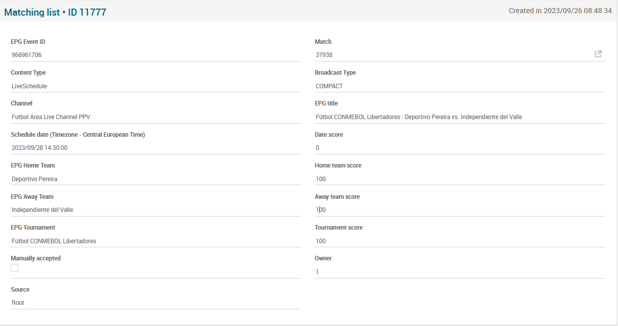This screenshot has width=618, height=326.
Task: Click the EPG Event ID field
Action: [x=156, y=55]
